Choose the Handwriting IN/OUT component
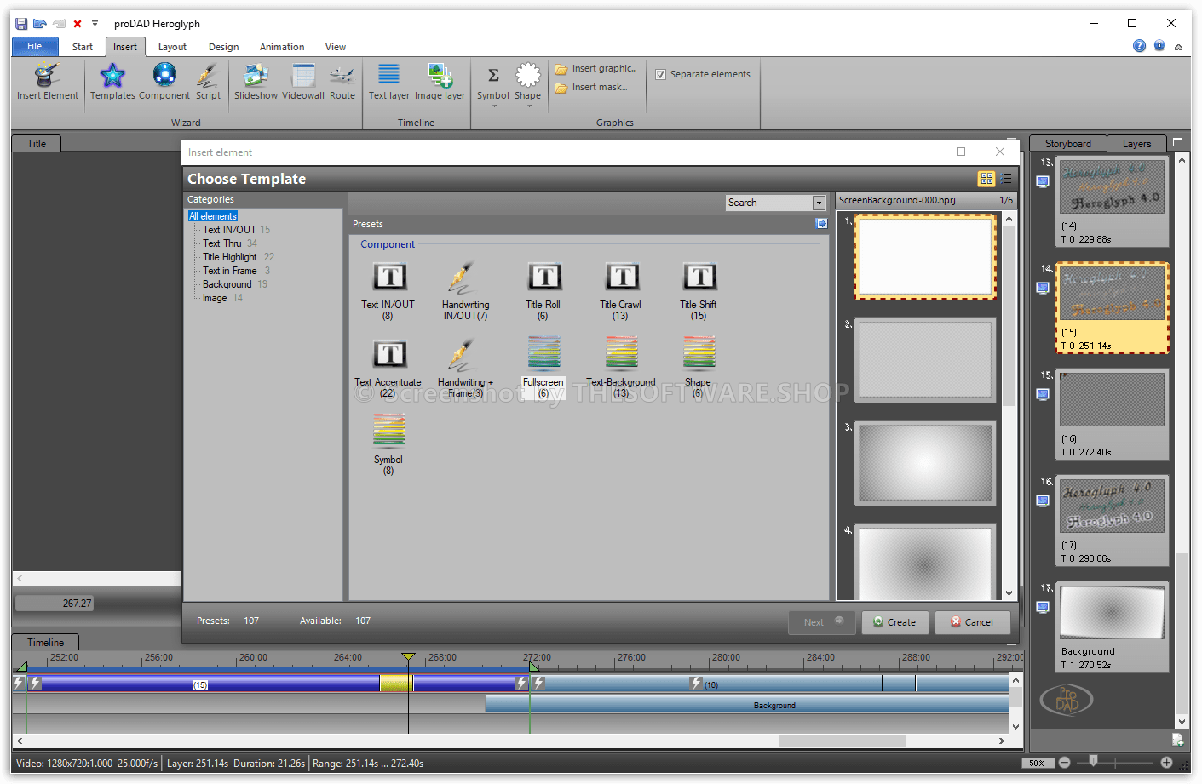Image resolution: width=1202 pixels, height=784 pixels. [x=465, y=278]
